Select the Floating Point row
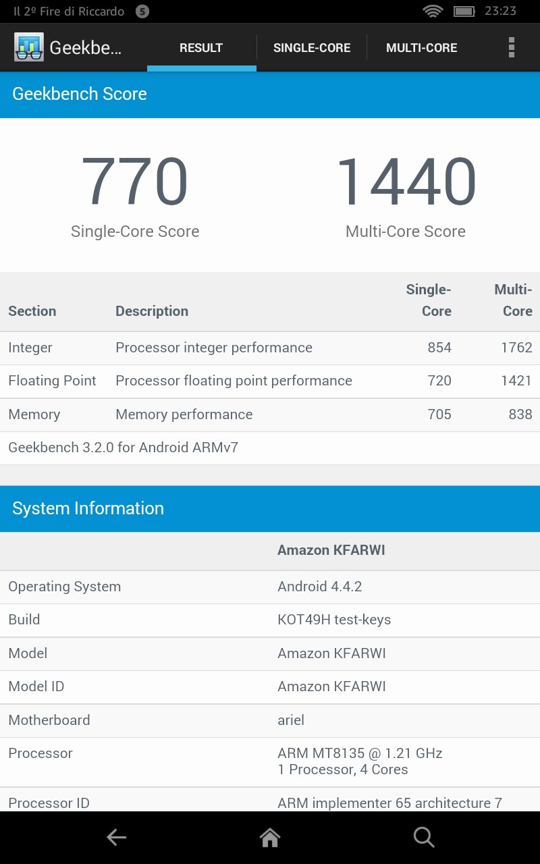The width and height of the screenshot is (540, 864). [x=270, y=381]
